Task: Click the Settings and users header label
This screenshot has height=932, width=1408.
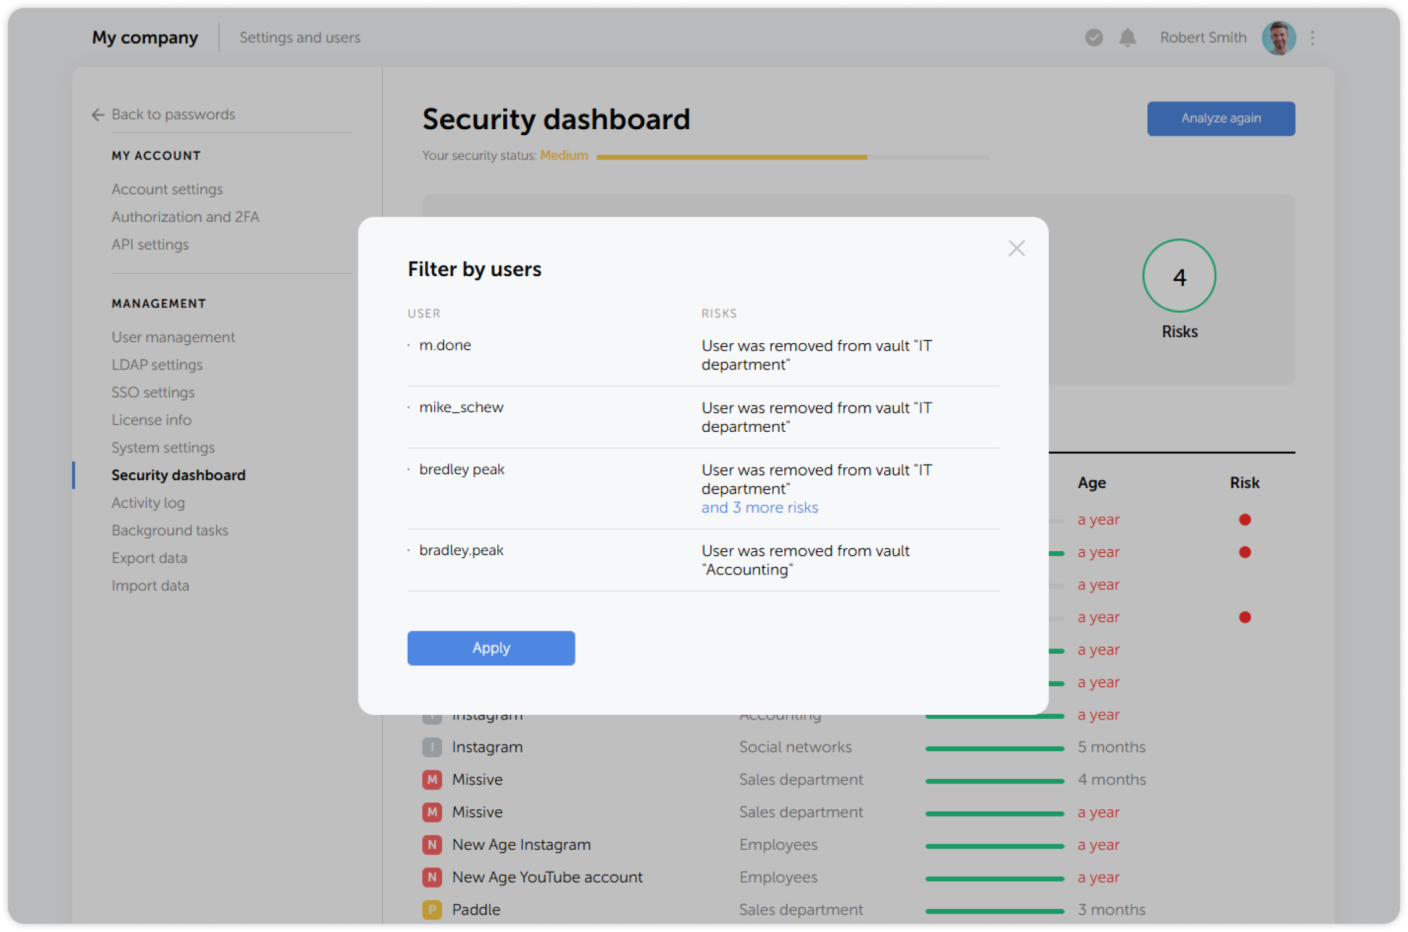Action: point(300,38)
